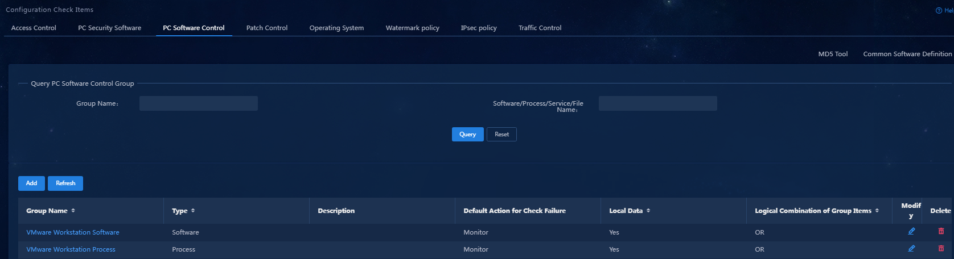
Task: Open the VMware Workstation Software group link
Action: 73,232
